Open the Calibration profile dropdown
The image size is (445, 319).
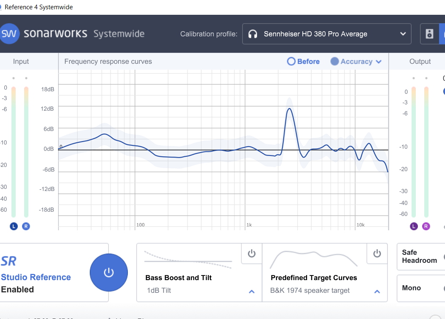(326, 34)
